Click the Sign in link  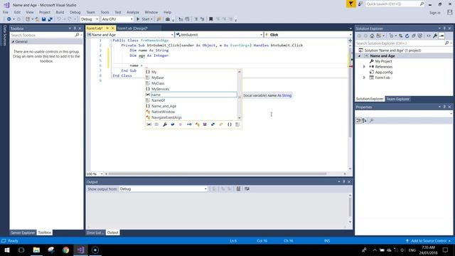coord(434,13)
